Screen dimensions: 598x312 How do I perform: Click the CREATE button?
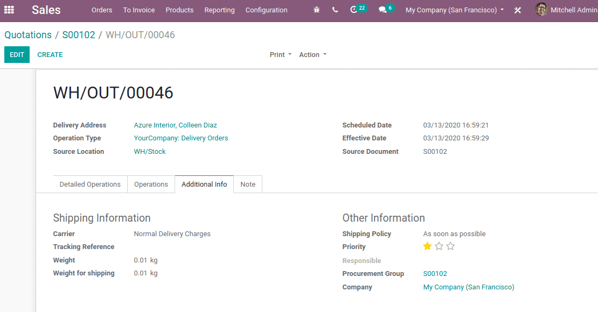[50, 54]
